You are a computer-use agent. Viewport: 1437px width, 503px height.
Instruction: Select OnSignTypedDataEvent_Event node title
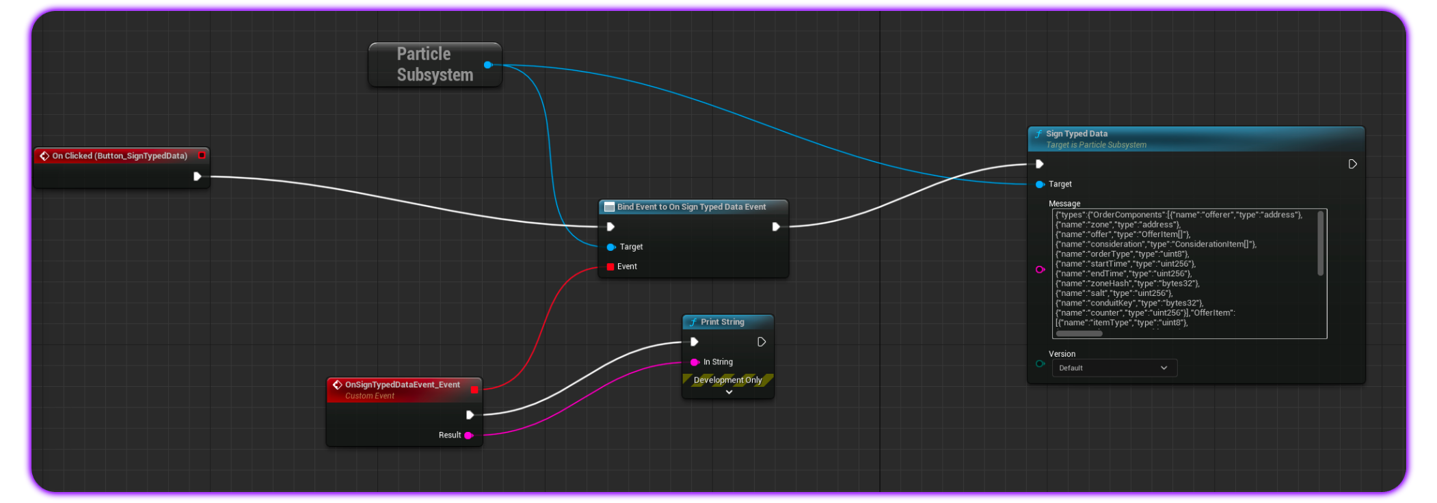point(402,385)
